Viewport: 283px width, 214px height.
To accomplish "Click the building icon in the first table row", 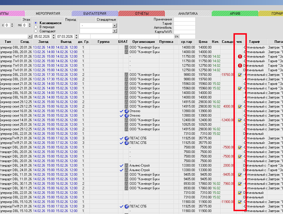I will coord(126,47).
